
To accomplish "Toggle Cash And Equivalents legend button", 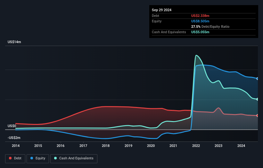I will point(74,158).
